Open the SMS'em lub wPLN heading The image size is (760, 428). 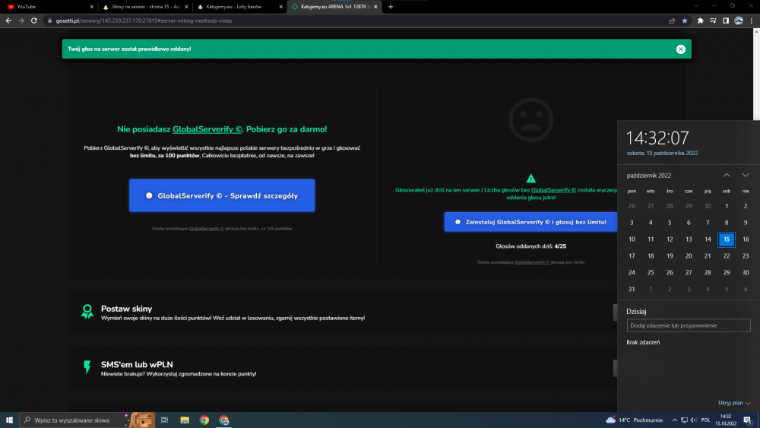(x=137, y=364)
